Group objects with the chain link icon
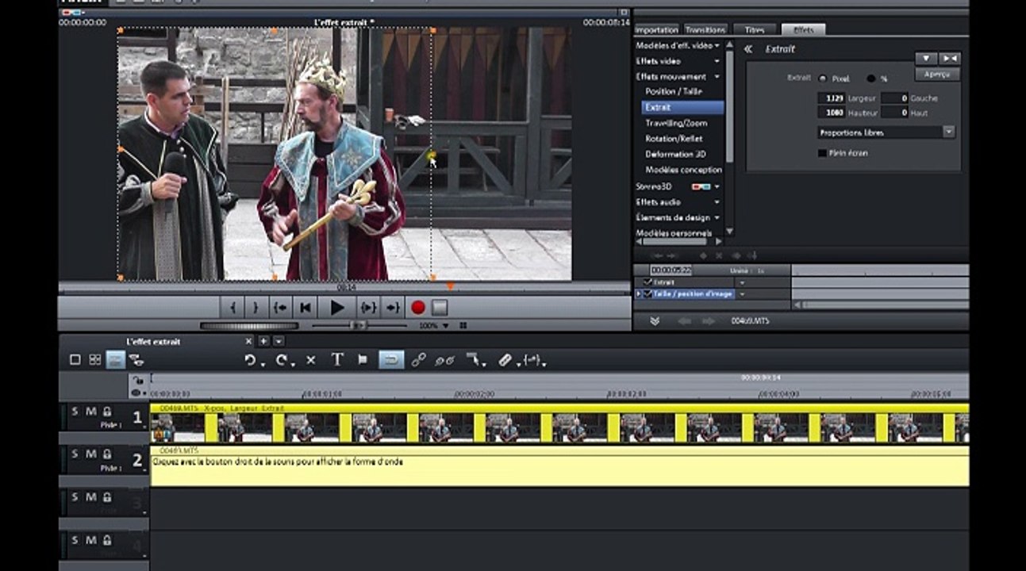 click(419, 360)
